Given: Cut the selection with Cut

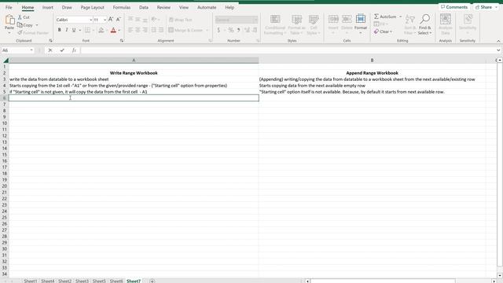Looking at the screenshot, I should (x=24, y=17).
